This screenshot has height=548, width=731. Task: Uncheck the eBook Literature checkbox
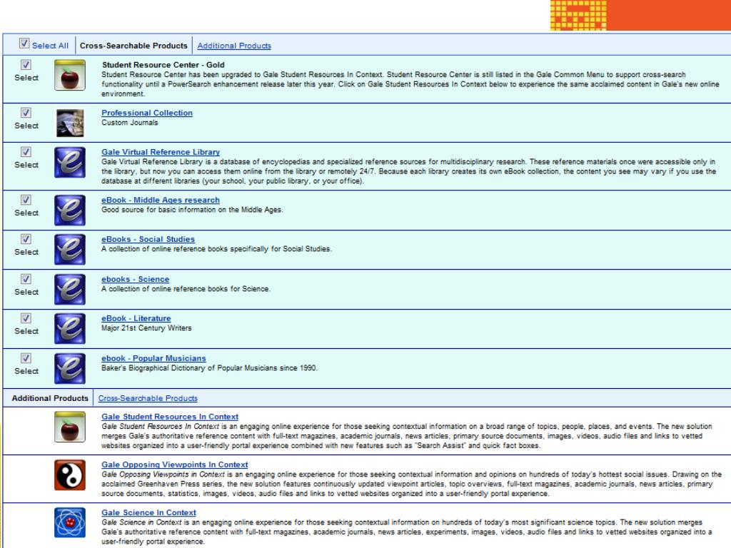26,318
